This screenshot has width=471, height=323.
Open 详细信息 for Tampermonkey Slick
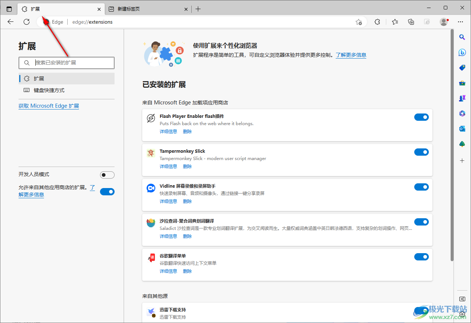pyautogui.click(x=168, y=167)
